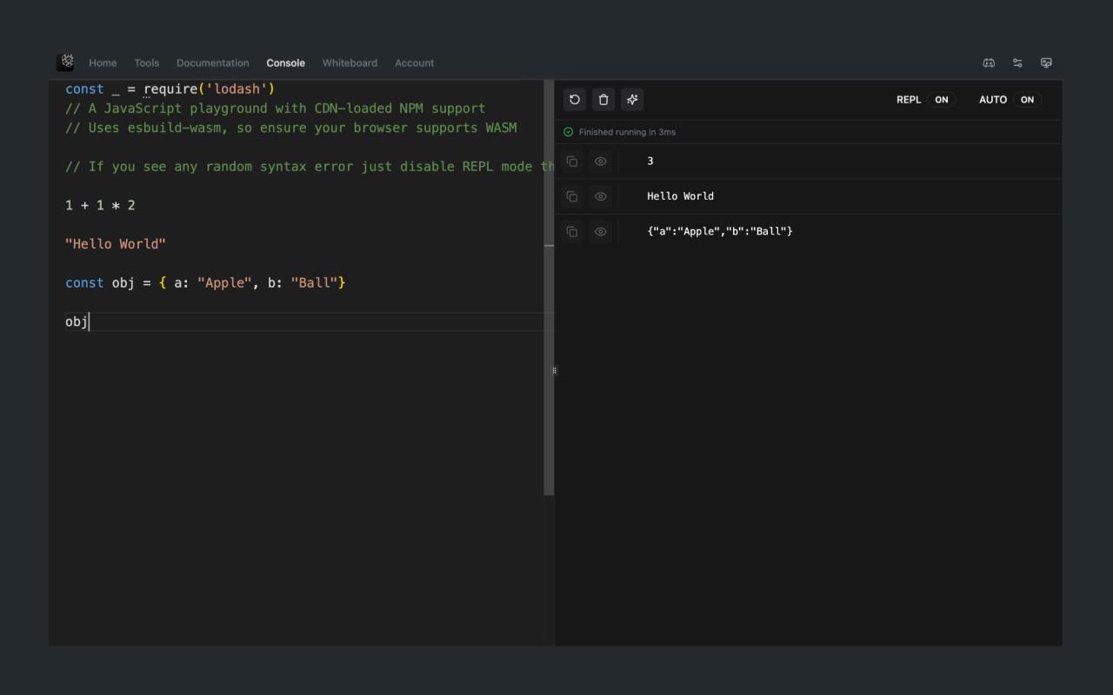Copy the Hello World output

pos(572,196)
